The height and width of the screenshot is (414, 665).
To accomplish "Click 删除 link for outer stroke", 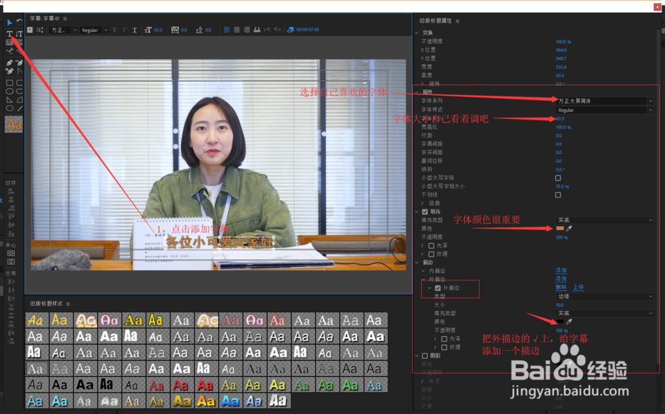I will (x=561, y=287).
